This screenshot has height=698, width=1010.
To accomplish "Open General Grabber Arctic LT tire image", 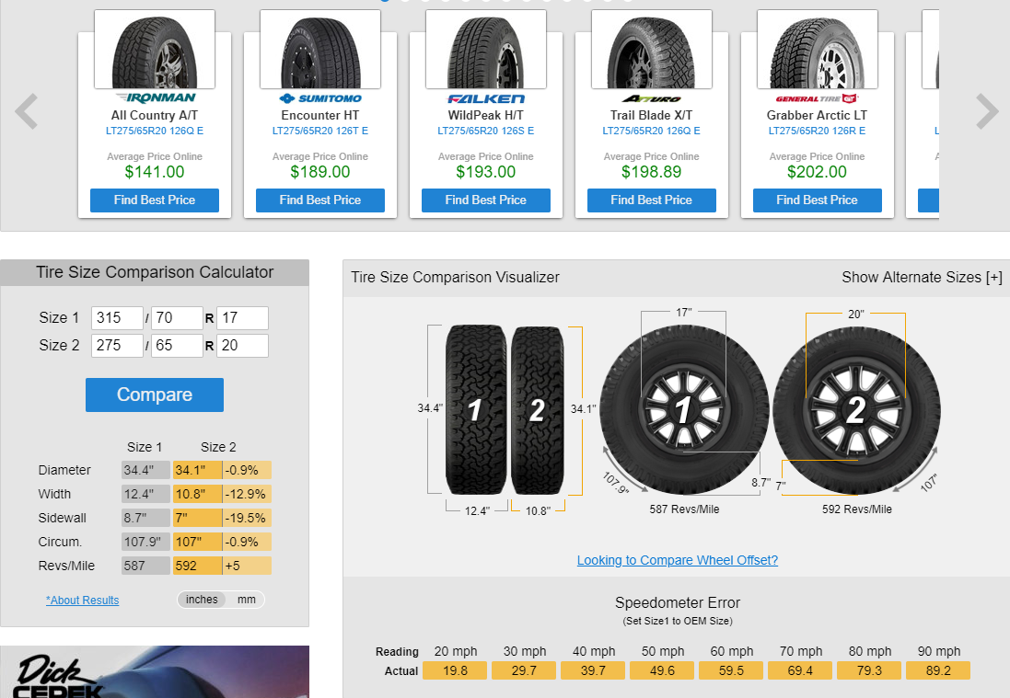I will coord(817,50).
